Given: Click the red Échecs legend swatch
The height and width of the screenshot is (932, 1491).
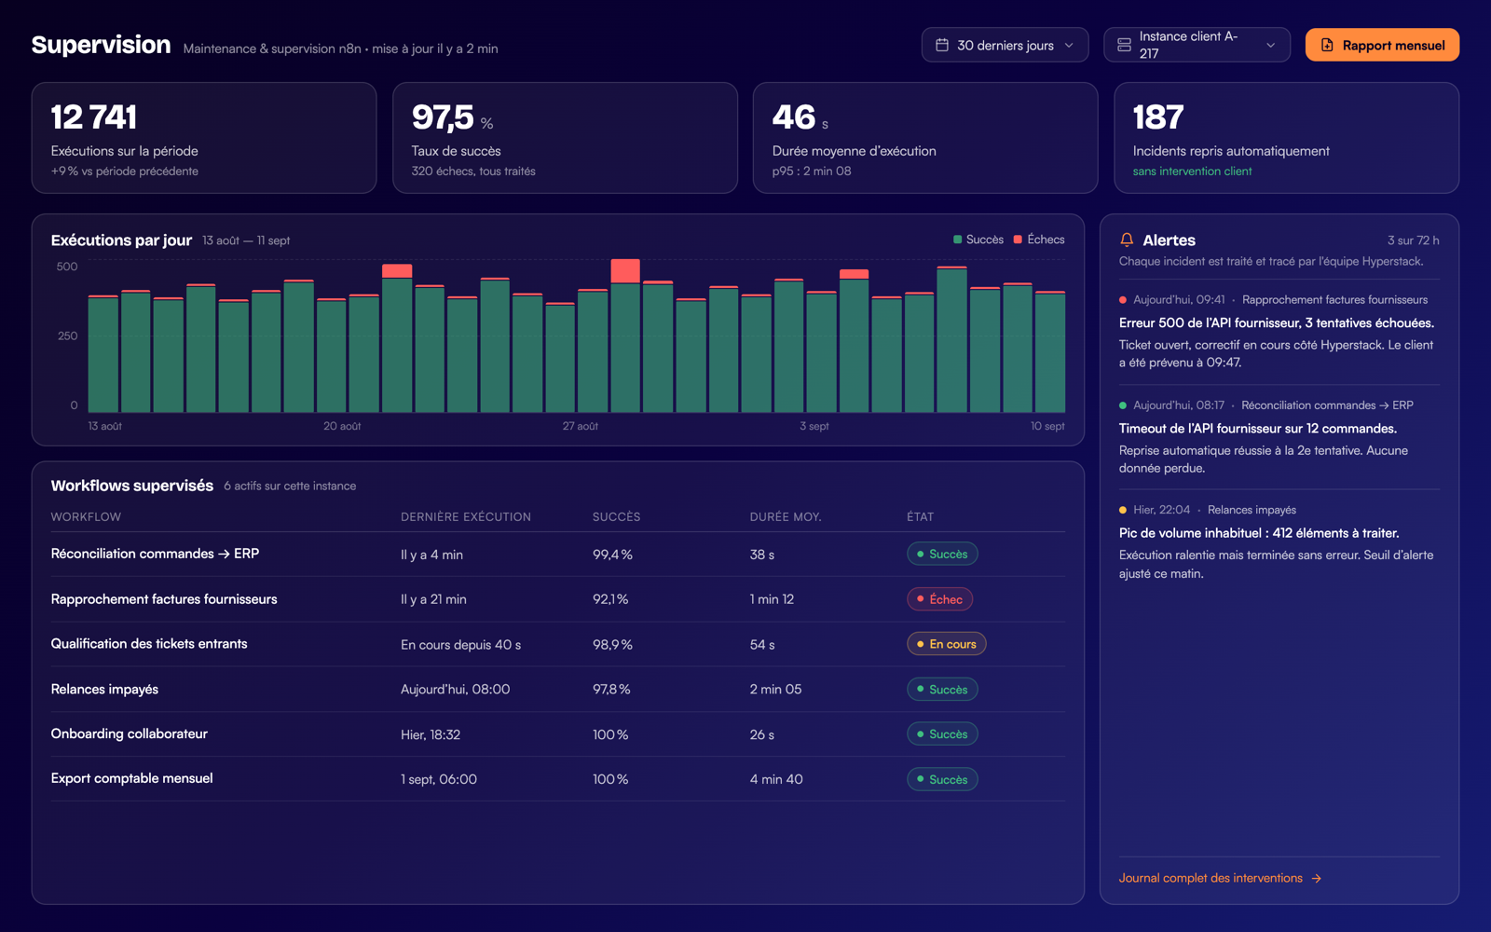Looking at the screenshot, I should tap(1018, 240).
